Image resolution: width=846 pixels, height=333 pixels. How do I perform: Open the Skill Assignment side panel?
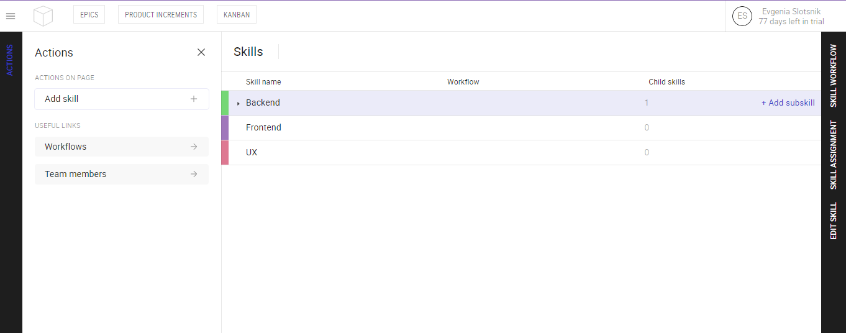click(x=834, y=155)
